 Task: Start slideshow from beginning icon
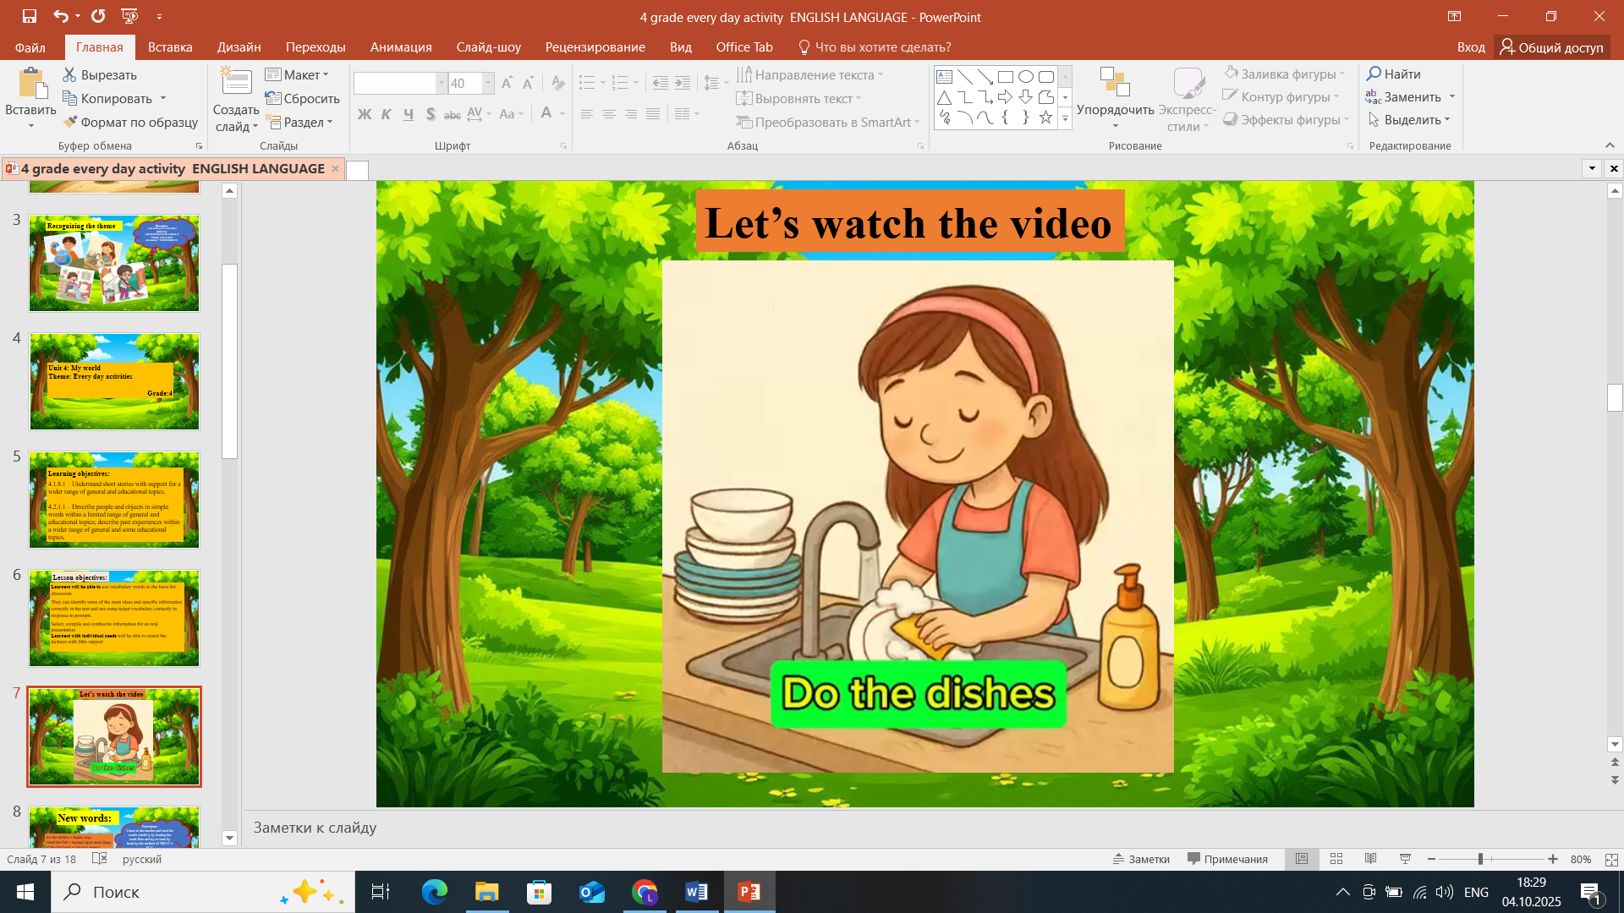129,16
